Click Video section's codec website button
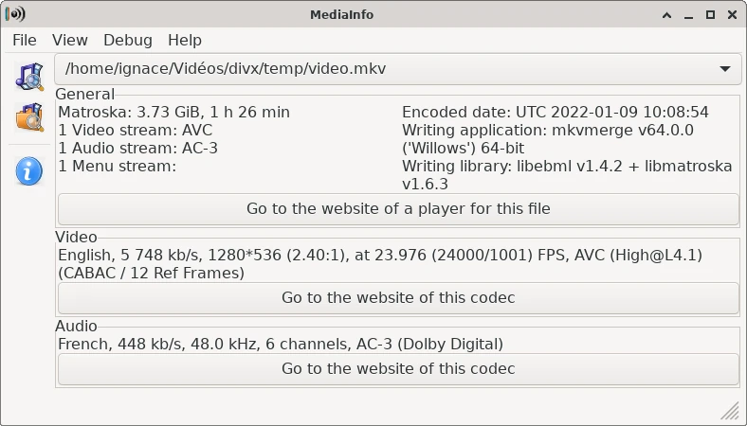Screen dimensions: 747x426 398,297
